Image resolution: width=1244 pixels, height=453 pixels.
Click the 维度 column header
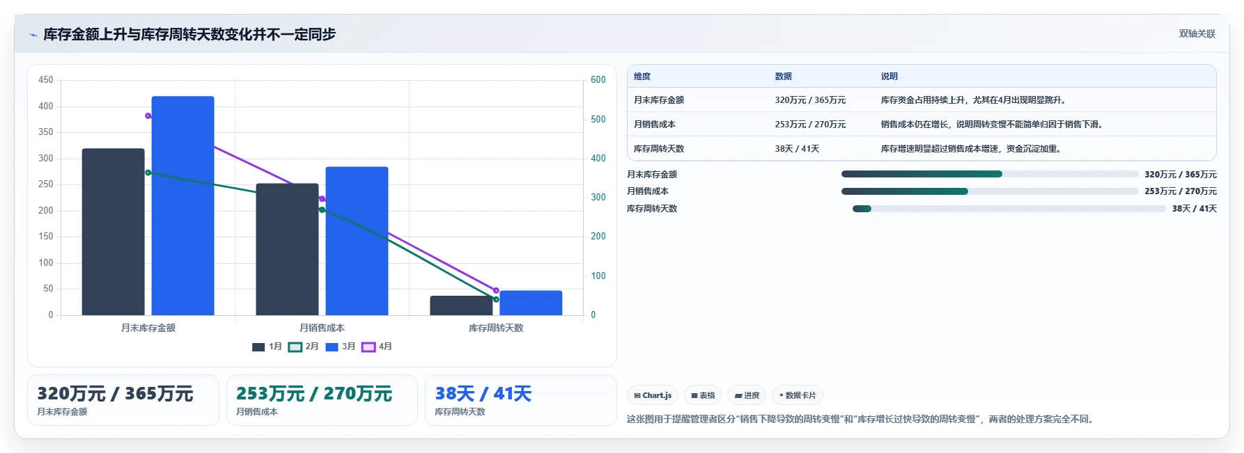tap(642, 77)
